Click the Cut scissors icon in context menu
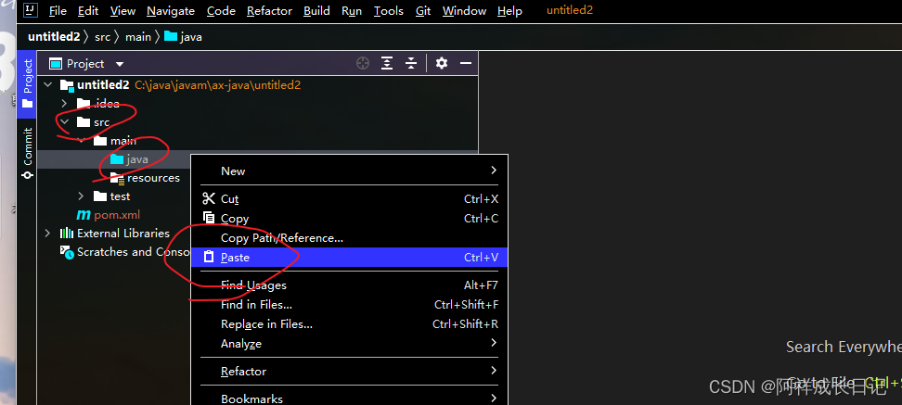This screenshot has height=405, width=902. coord(208,198)
